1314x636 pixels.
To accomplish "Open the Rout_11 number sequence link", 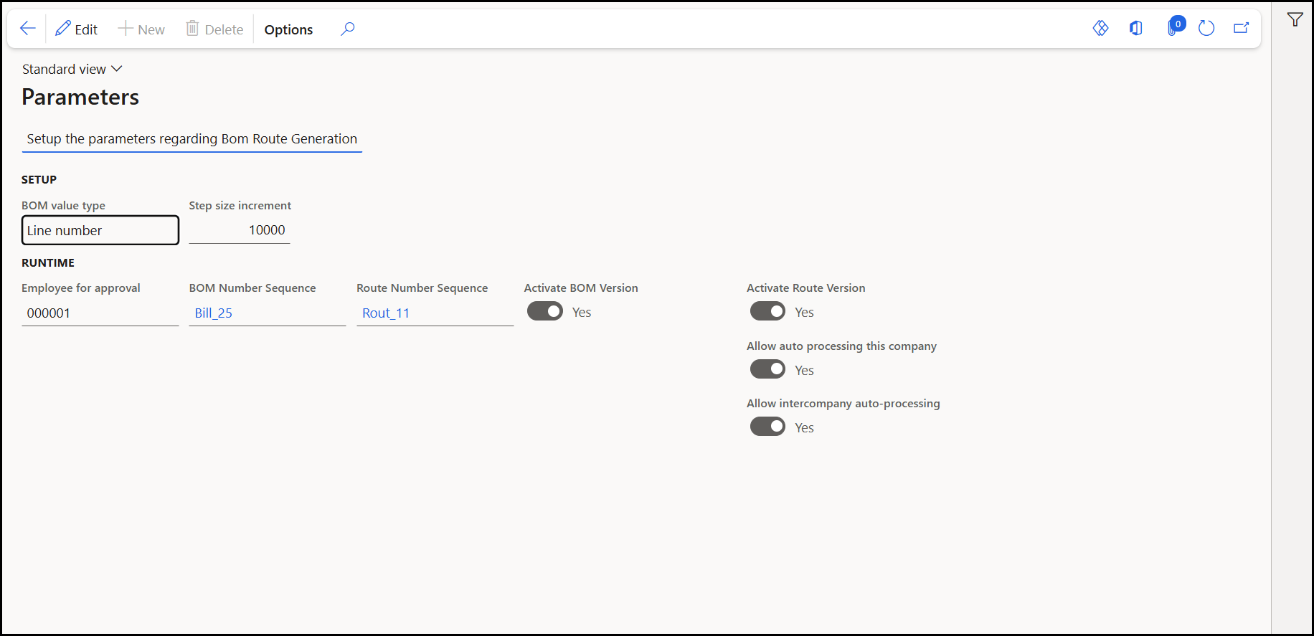I will pos(386,313).
